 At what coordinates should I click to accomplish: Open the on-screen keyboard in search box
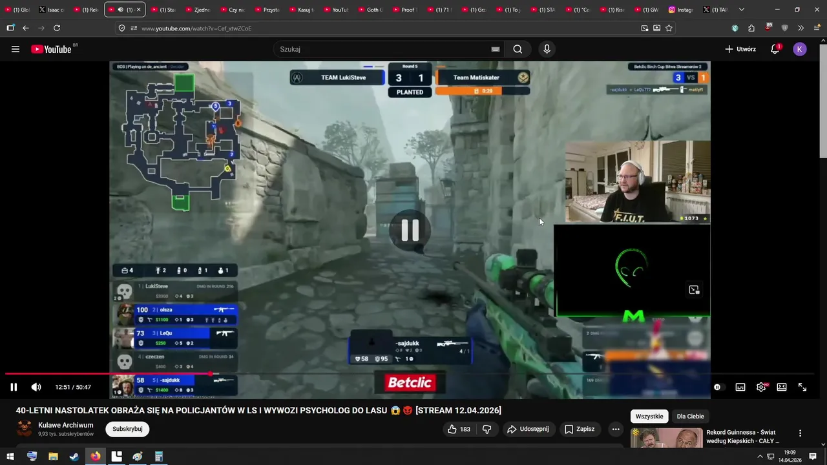[x=496, y=49]
